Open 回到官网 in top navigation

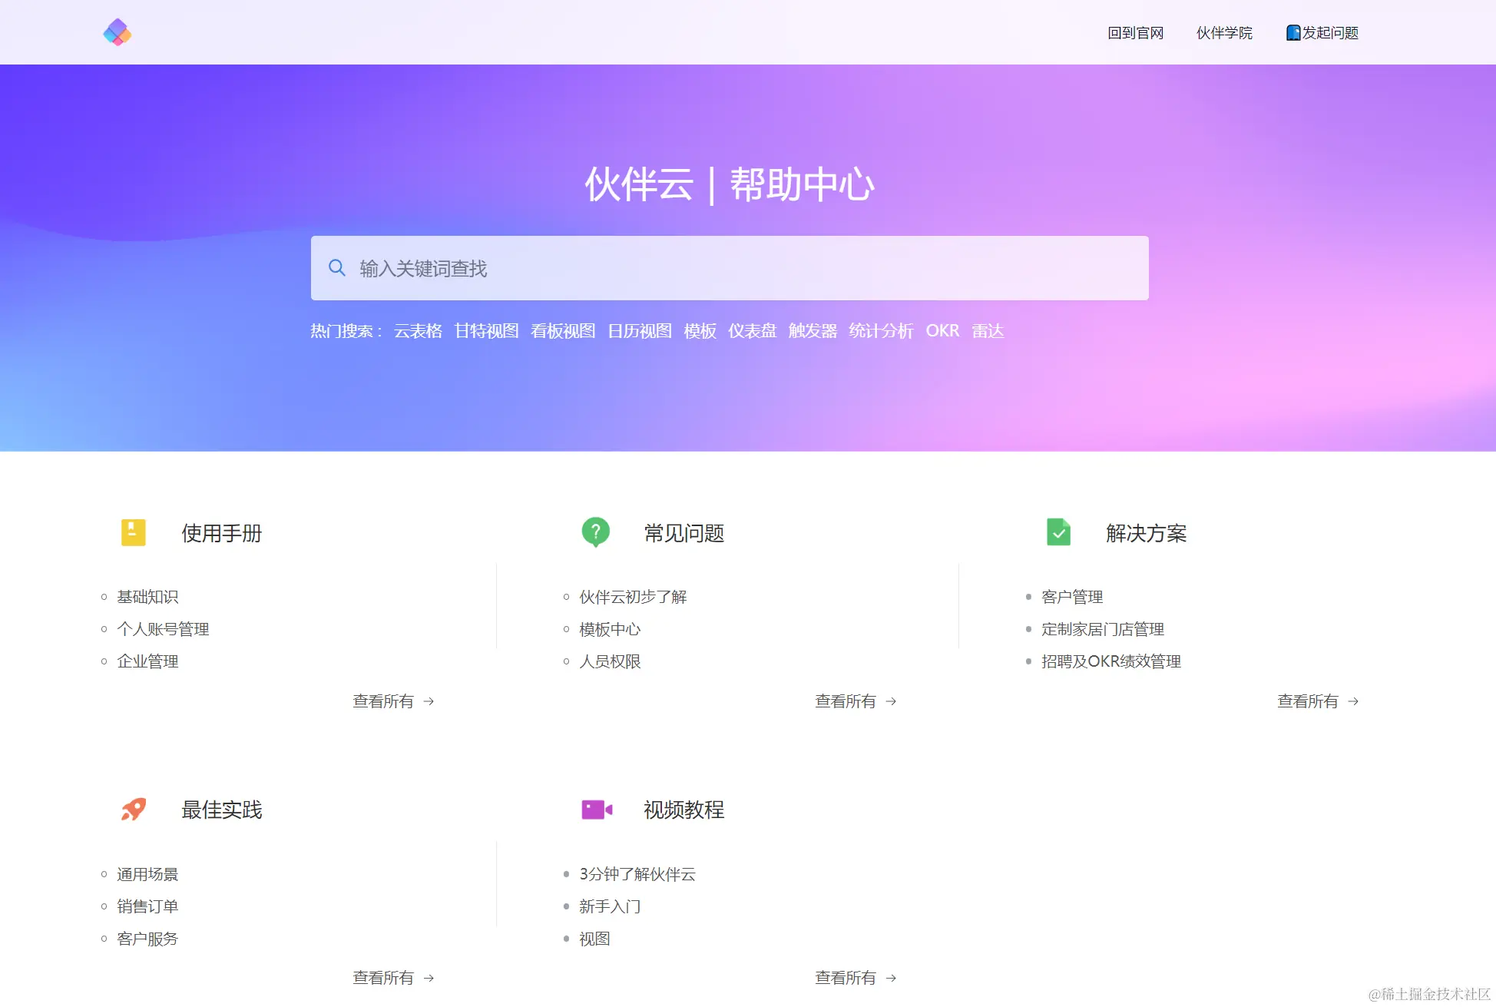[x=1135, y=33]
